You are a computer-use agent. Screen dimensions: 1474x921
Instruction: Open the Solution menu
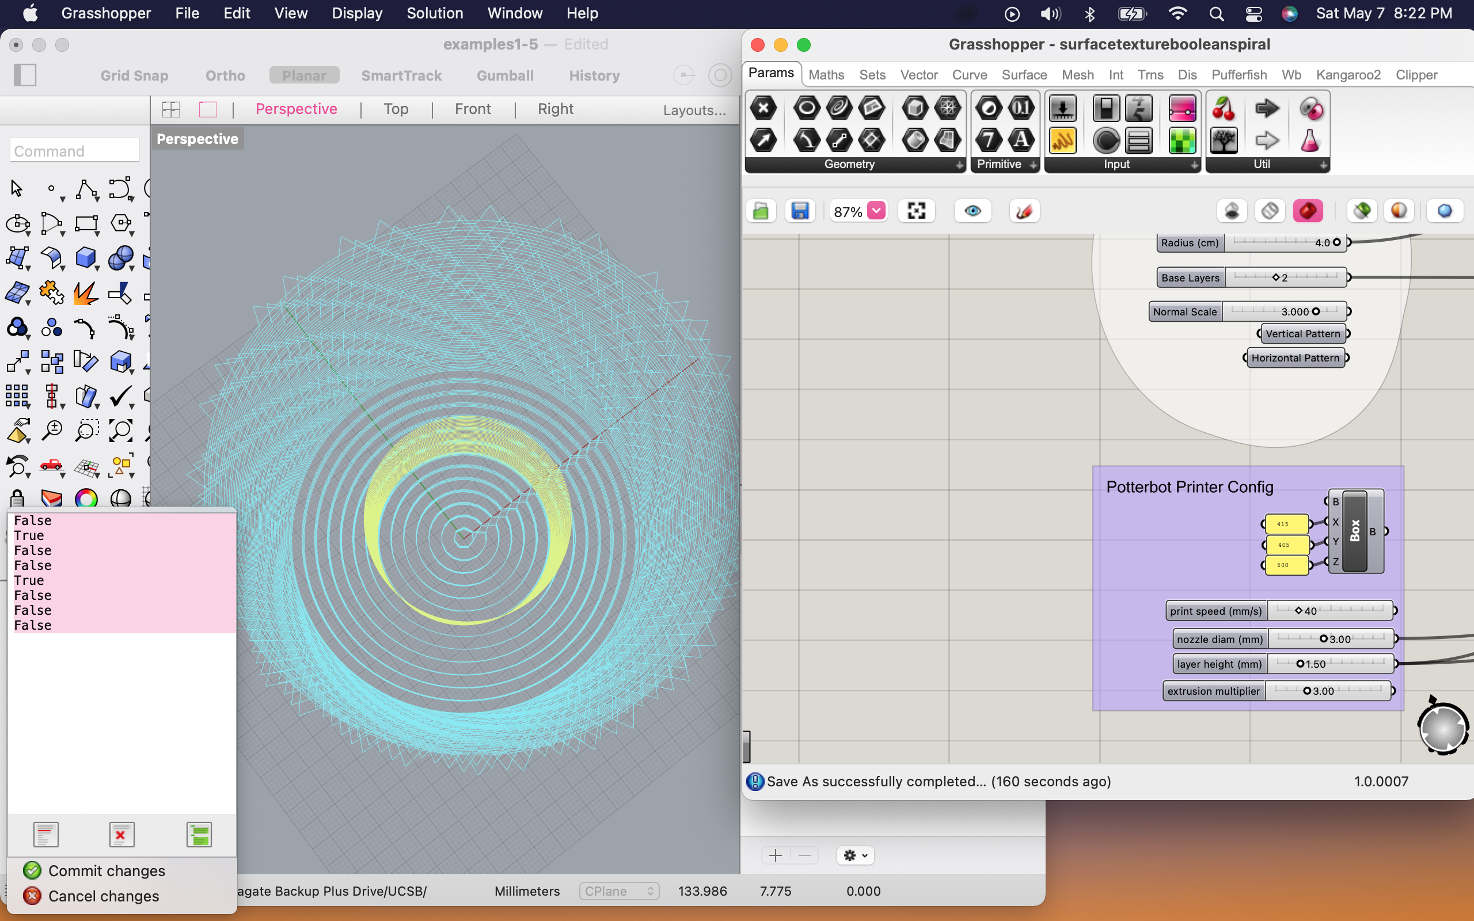(x=434, y=13)
